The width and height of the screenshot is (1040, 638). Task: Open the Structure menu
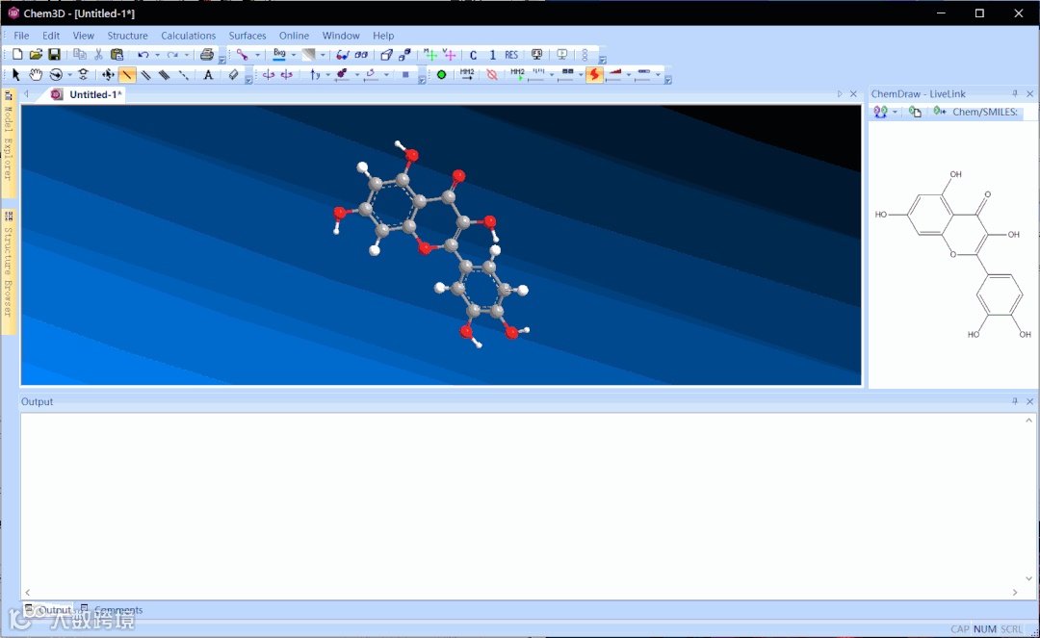[127, 36]
